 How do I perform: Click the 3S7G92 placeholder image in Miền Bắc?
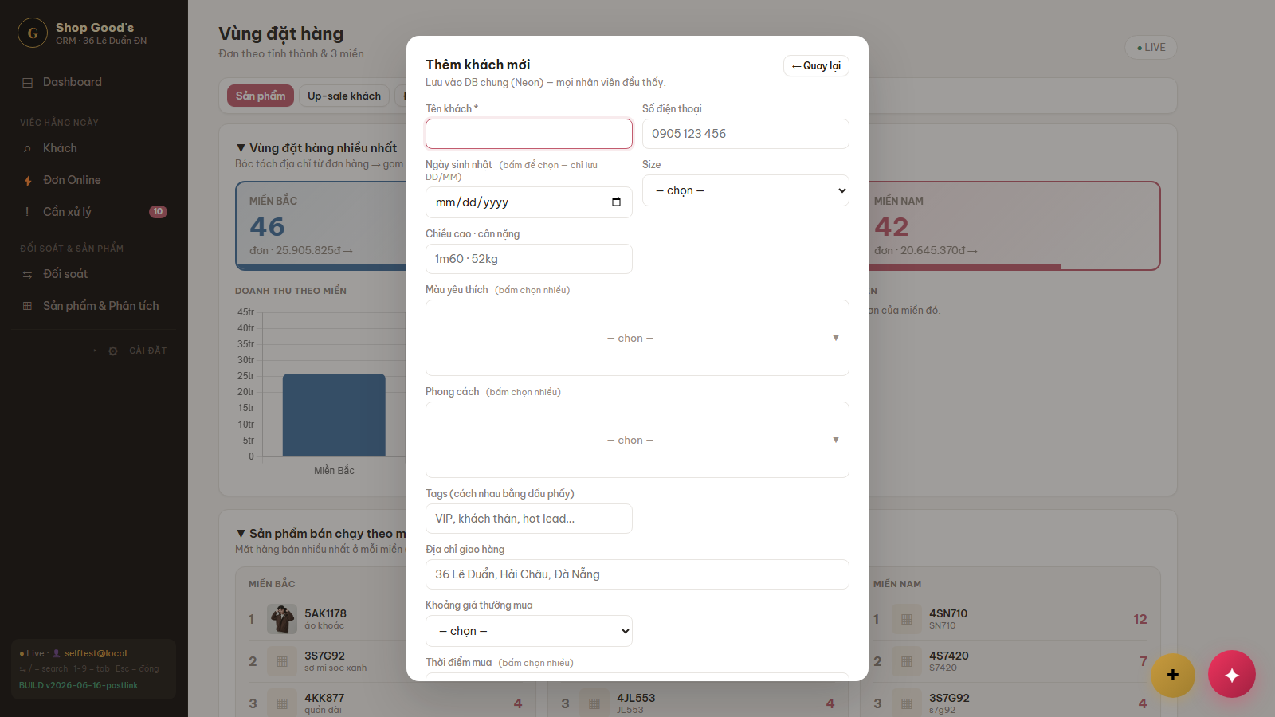coord(282,661)
